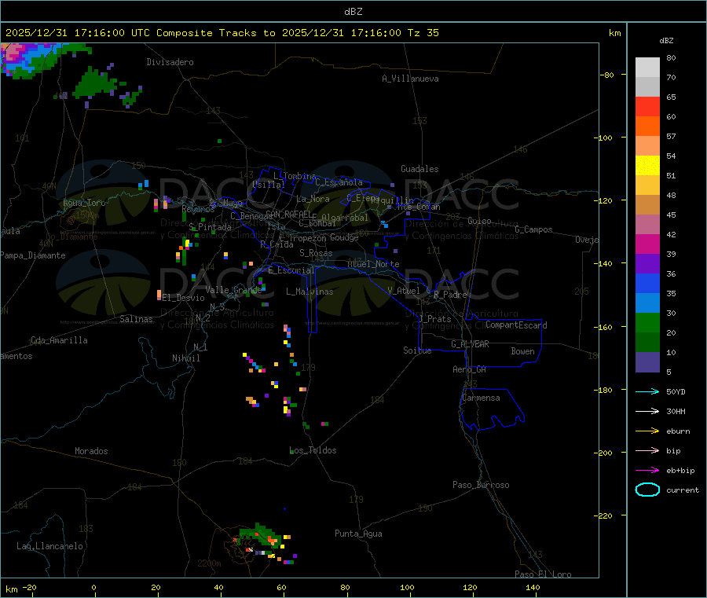Image resolution: width=707 pixels, height=598 pixels.
Task: Click the CompantEscard label
Action: click(516, 325)
